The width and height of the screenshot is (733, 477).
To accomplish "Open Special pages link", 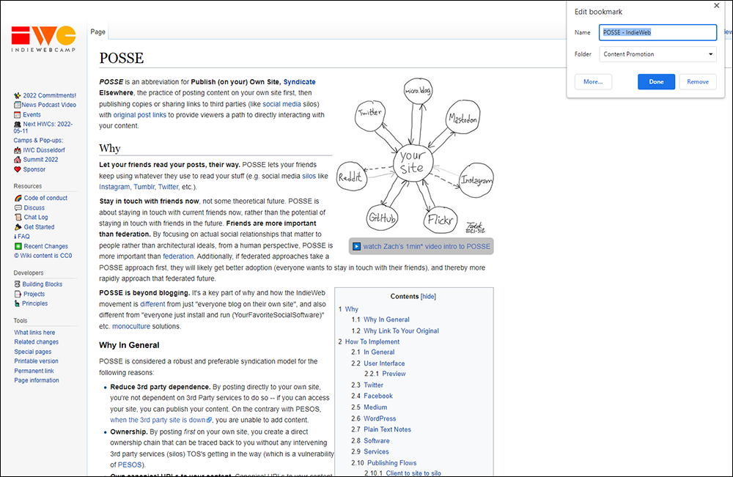I will 33,352.
